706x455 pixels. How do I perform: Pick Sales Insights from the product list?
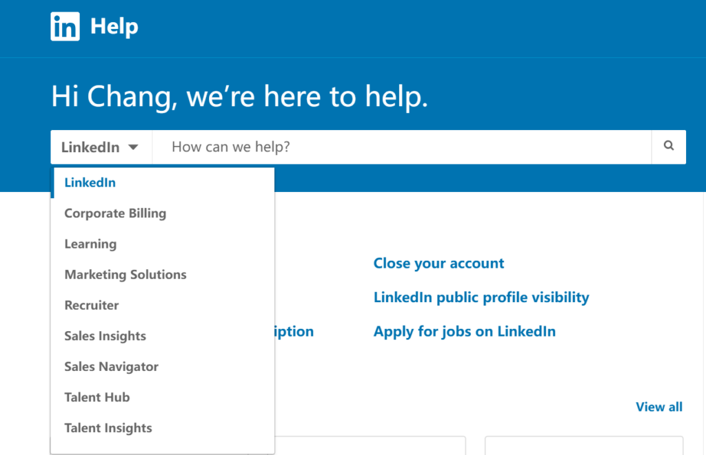(x=105, y=336)
